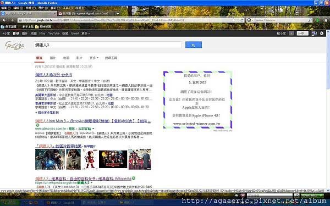Screen dimensions: 330x206
Task: Expand the 更多 results dropdown
Action: click(94, 58)
